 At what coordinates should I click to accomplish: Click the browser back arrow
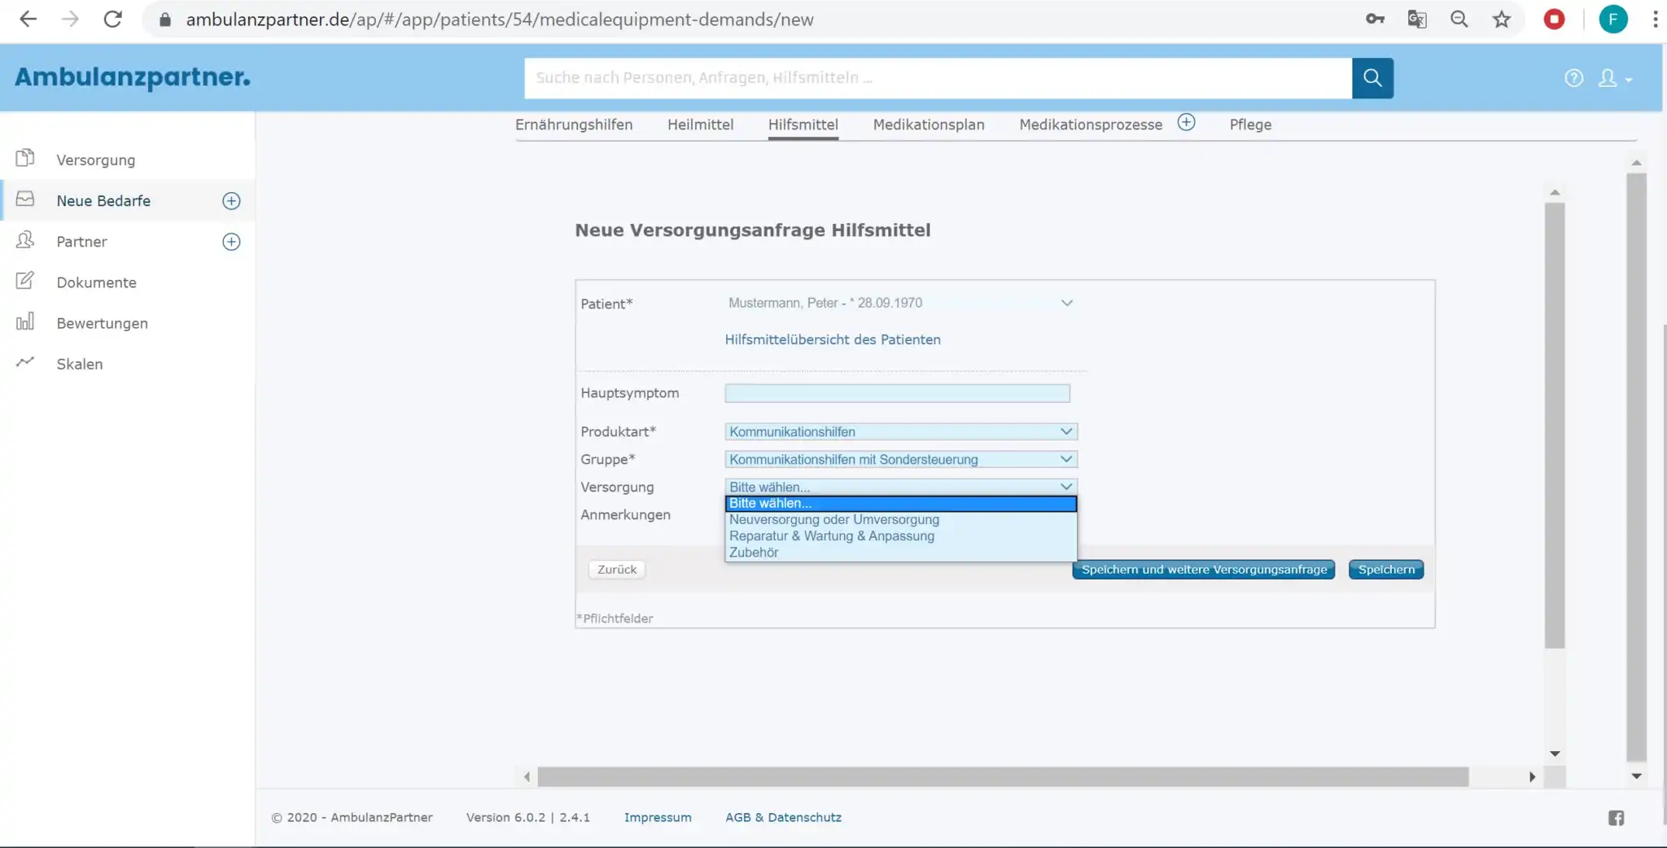point(28,20)
